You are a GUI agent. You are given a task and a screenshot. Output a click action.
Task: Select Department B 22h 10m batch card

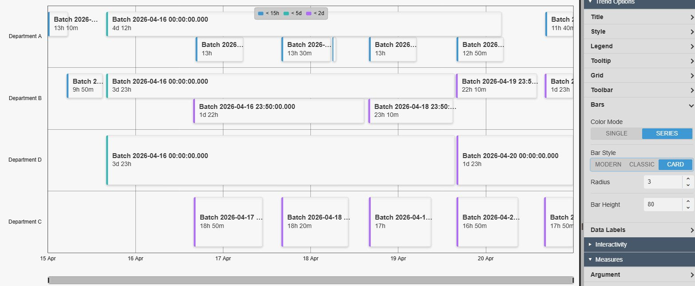[x=496, y=86]
